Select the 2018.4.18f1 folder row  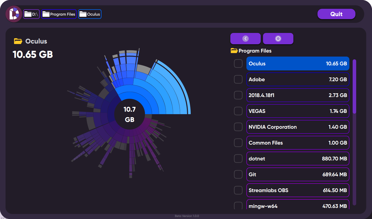coord(298,95)
